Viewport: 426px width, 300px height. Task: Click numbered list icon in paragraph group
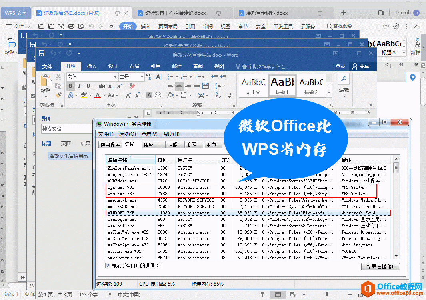tap(184, 77)
